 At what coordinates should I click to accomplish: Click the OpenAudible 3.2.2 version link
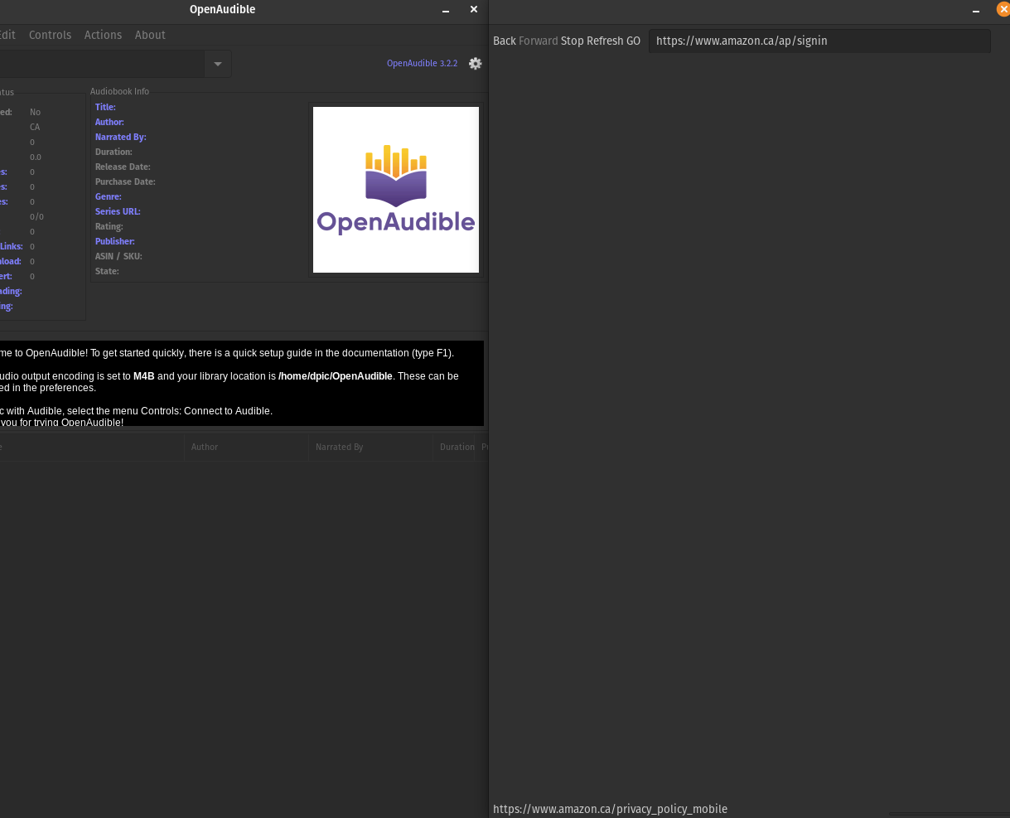click(x=422, y=63)
